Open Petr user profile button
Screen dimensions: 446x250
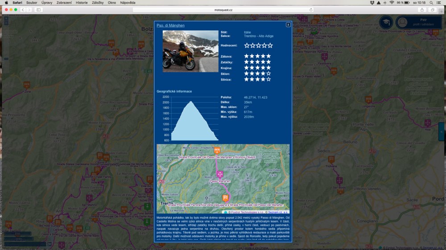(x=419, y=22)
